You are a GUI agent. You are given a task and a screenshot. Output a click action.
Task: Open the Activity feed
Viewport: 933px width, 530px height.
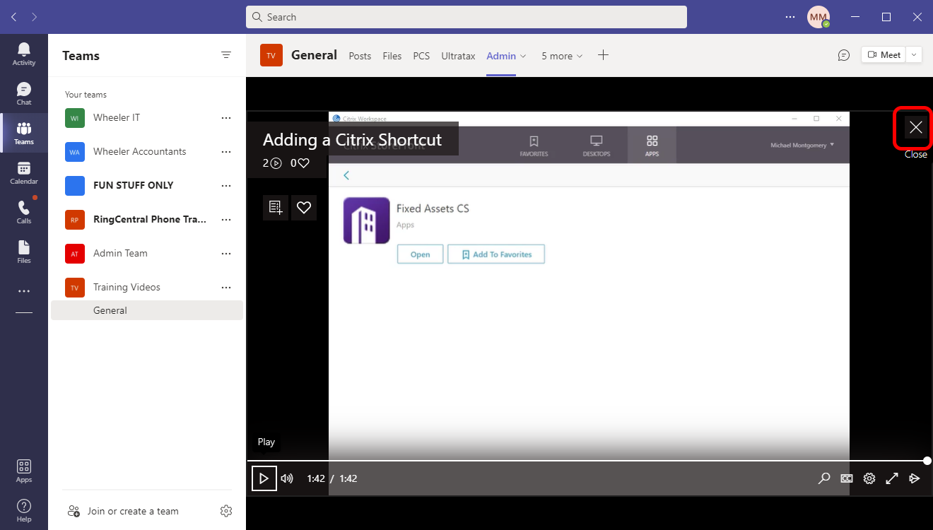[24, 54]
